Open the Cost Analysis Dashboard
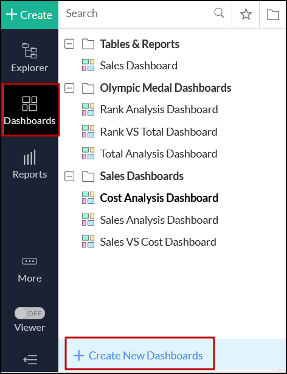This screenshot has height=374, width=287. pos(150,198)
